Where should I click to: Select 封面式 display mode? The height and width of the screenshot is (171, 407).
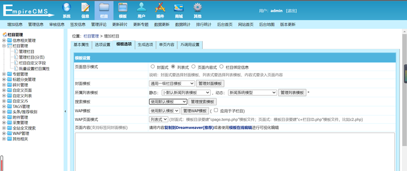pyautogui.click(x=152, y=67)
